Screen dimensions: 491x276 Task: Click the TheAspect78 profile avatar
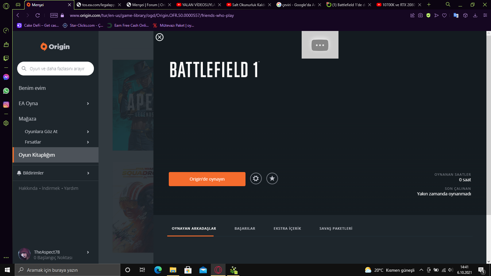coord(24,254)
